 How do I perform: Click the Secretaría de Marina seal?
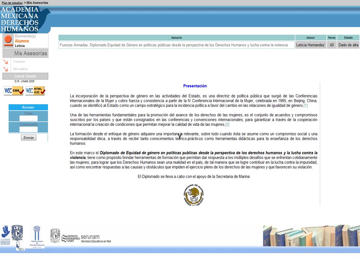(194, 195)
